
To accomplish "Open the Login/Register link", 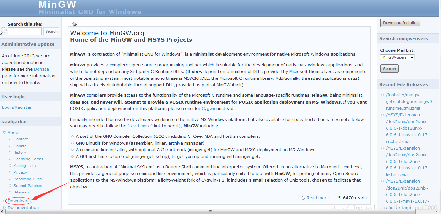I will (17, 107).
